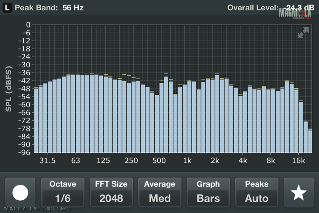Switch the Graph Bars display mode
The height and width of the screenshot is (213, 319).
pos(208,193)
